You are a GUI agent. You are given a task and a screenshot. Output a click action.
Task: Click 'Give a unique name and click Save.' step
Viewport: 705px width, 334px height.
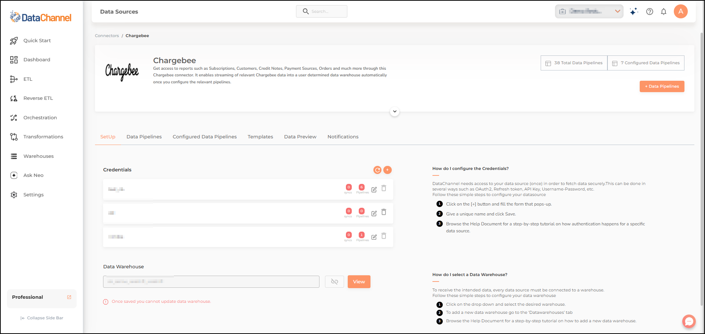pos(481,214)
